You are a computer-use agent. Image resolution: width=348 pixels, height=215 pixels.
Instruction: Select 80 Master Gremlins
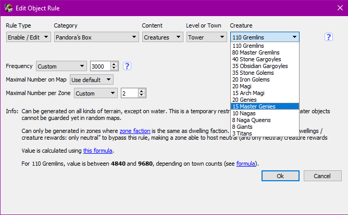(265, 52)
